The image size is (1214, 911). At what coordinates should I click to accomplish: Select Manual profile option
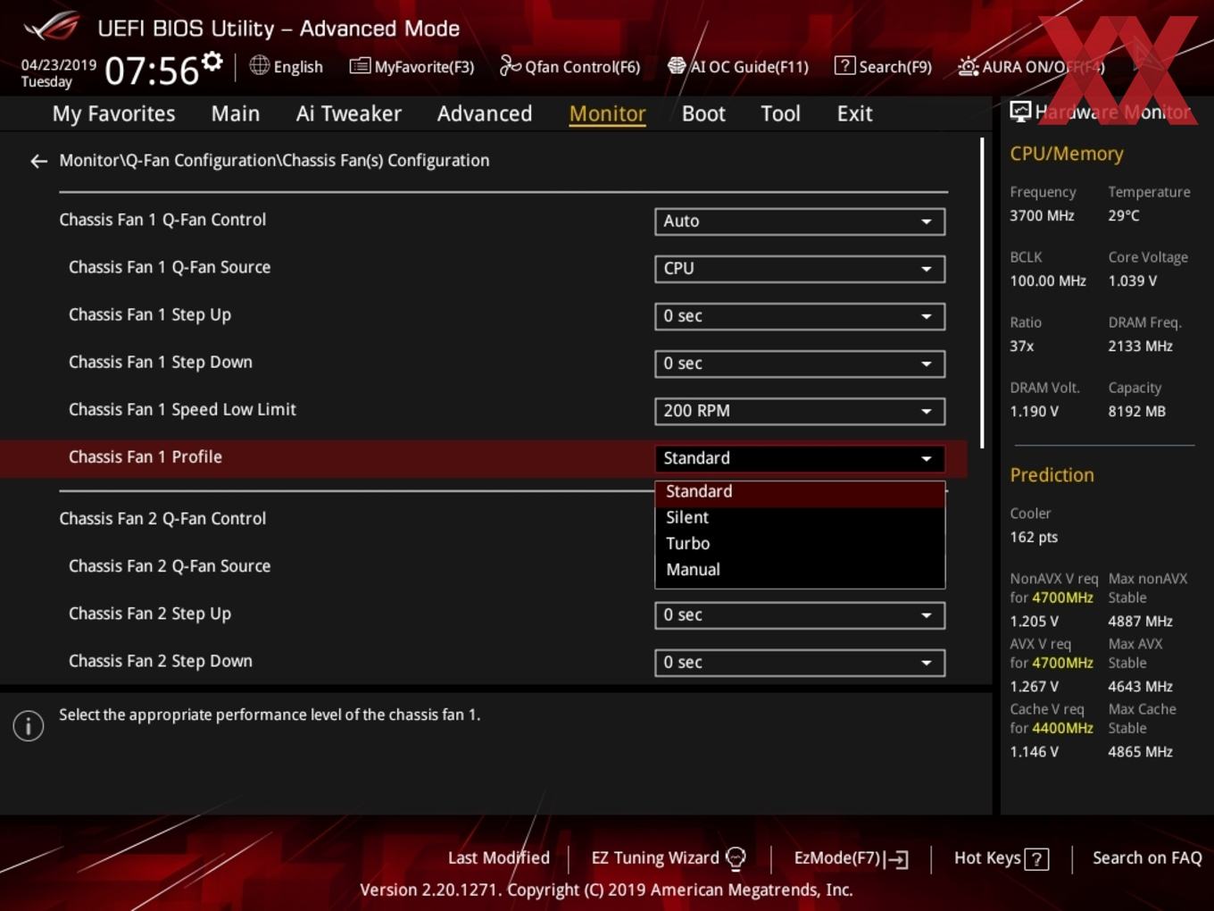pos(800,570)
